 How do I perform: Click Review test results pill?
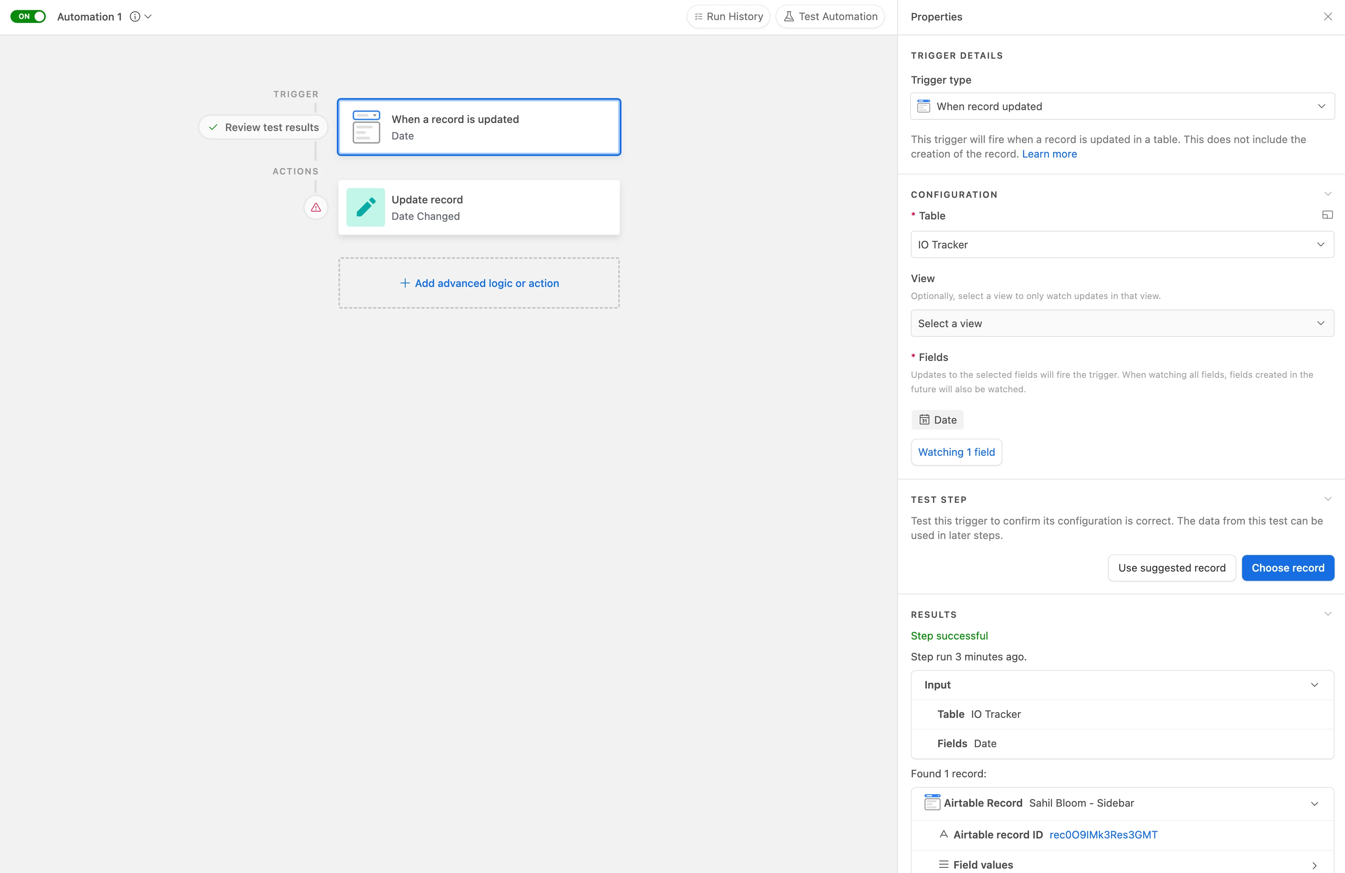[x=263, y=127]
